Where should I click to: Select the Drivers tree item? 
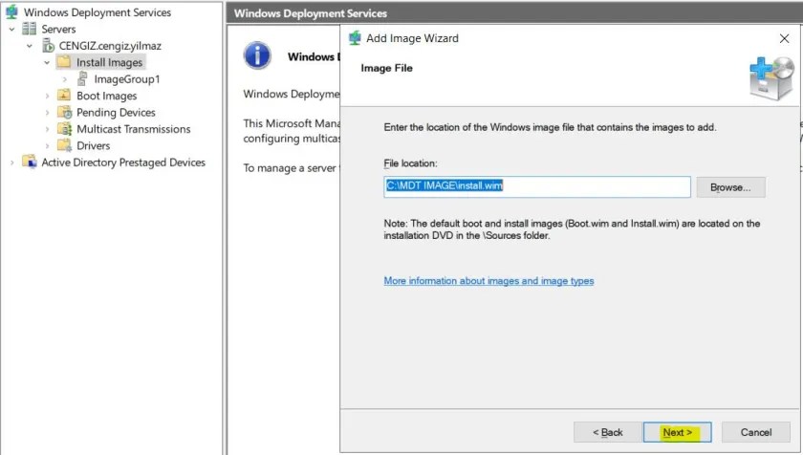click(x=94, y=145)
